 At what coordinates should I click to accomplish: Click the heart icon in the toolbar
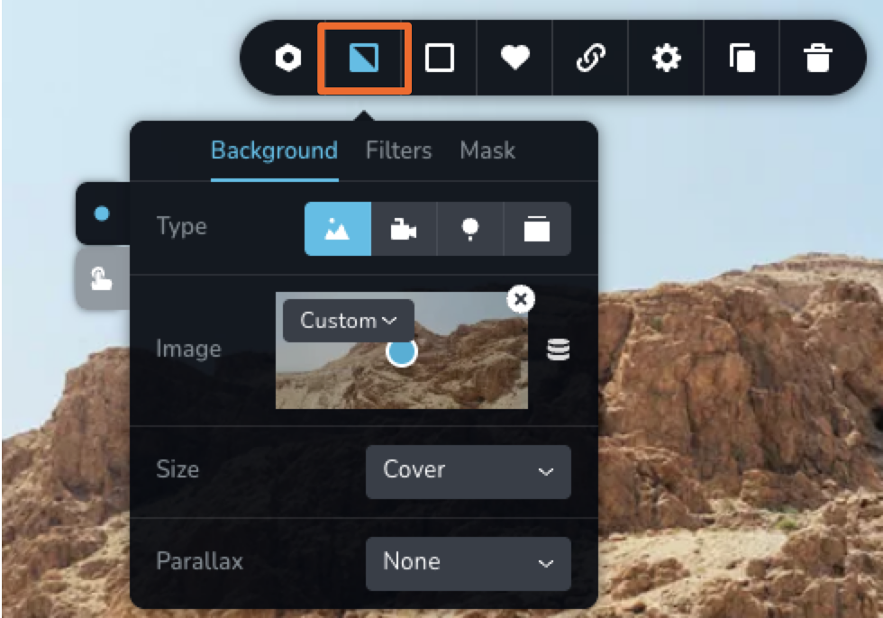click(x=514, y=59)
